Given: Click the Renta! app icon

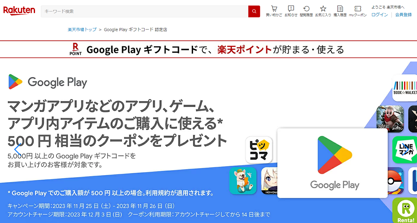Looking at the screenshot, I should coord(405,210).
